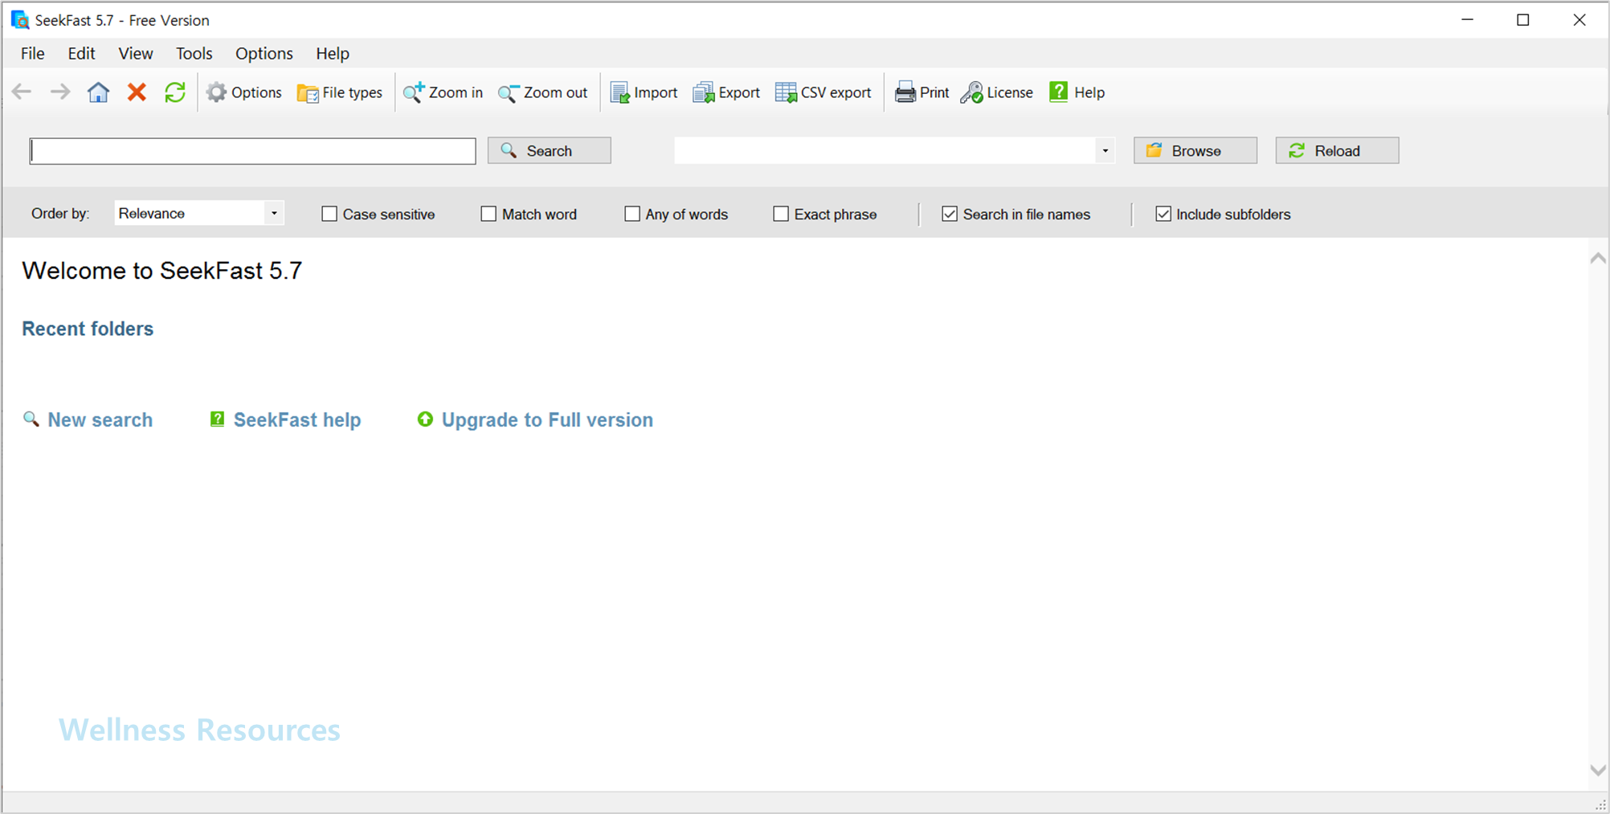Screen dimensions: 1610x814
Task: Click the back navigation arrow
Action: (22, 92)
